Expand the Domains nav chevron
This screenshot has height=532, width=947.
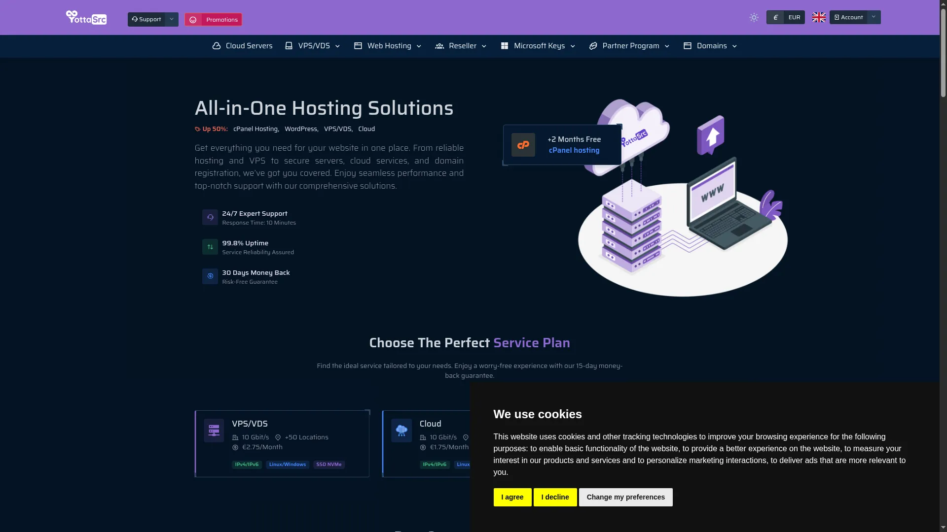coord(734,46)
